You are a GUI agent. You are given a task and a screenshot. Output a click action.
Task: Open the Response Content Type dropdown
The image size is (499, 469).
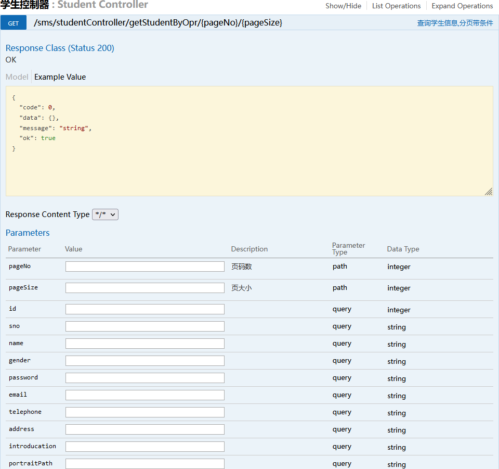click(105, 214)
